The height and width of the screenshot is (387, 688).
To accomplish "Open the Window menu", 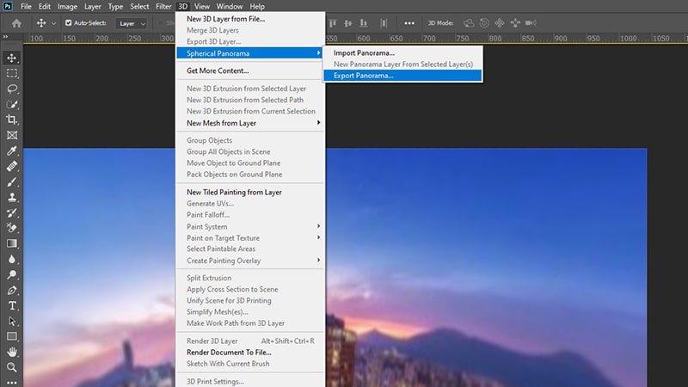I will tap(229, 6).
